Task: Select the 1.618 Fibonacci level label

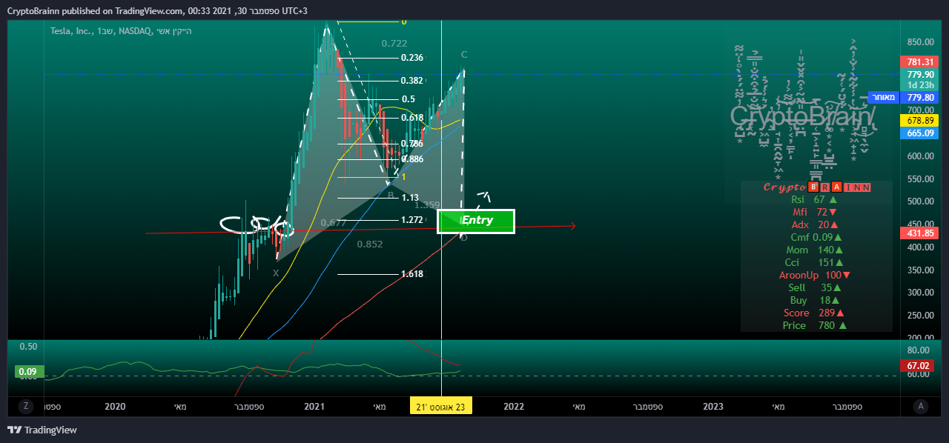Action: [411, 274]
